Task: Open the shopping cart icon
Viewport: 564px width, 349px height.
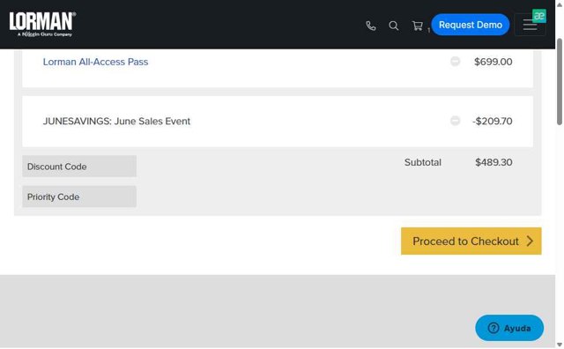Action: (x=417, y=26)
